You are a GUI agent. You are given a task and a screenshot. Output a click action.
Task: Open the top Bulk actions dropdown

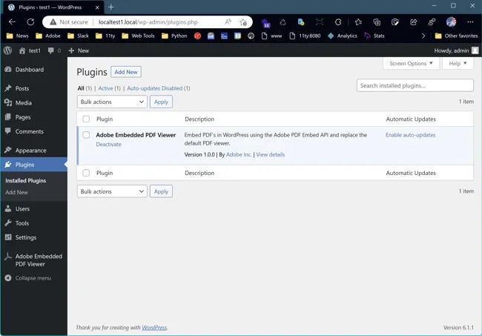(111, 102)
